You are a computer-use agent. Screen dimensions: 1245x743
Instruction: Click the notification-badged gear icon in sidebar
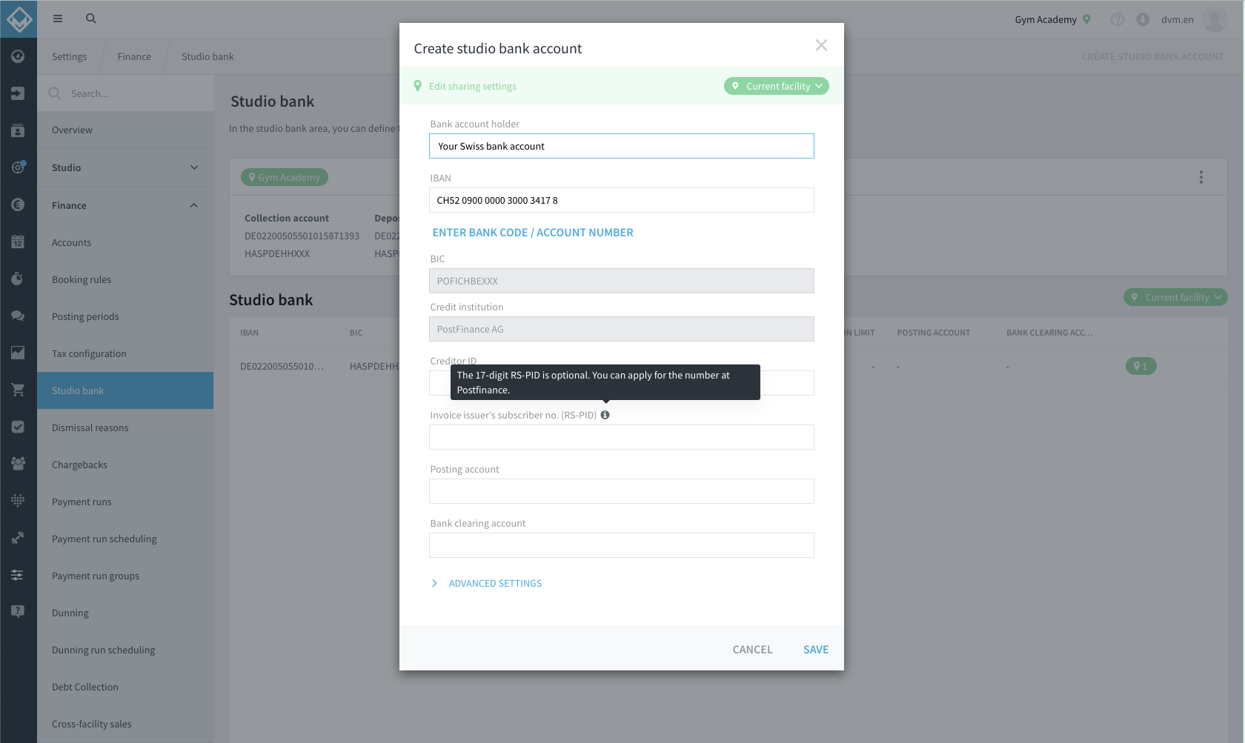18,167
